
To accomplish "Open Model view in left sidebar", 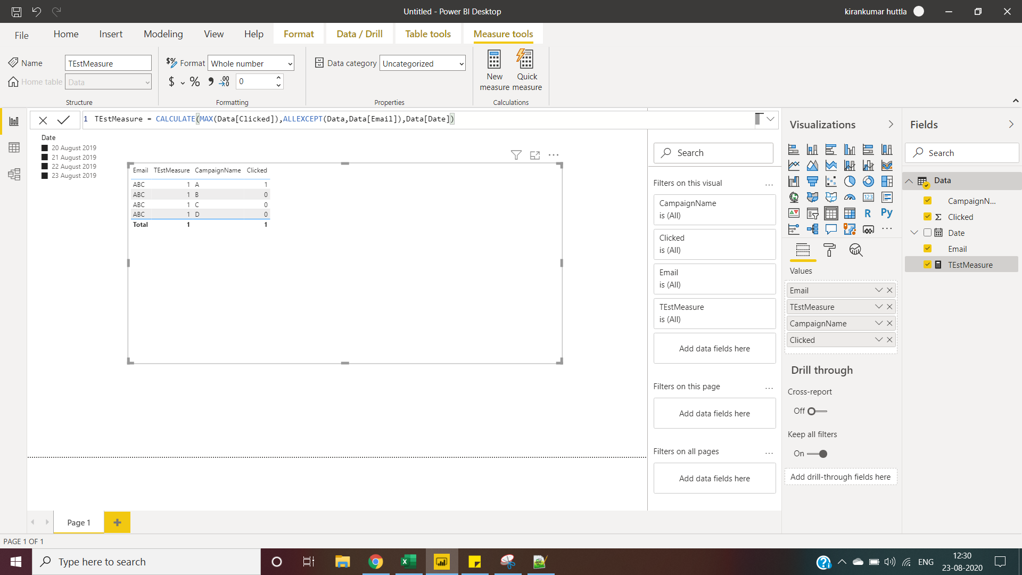I will coord(14,174).
